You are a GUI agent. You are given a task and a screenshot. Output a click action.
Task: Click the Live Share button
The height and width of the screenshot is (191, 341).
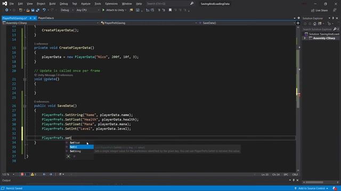(x=319, y=10)
